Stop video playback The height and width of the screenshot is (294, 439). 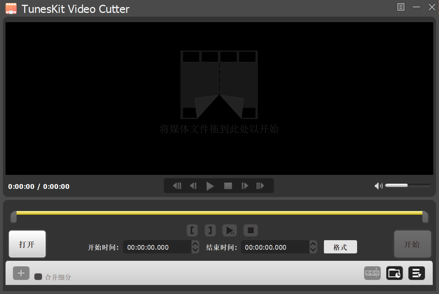click(x=228, y=186)
